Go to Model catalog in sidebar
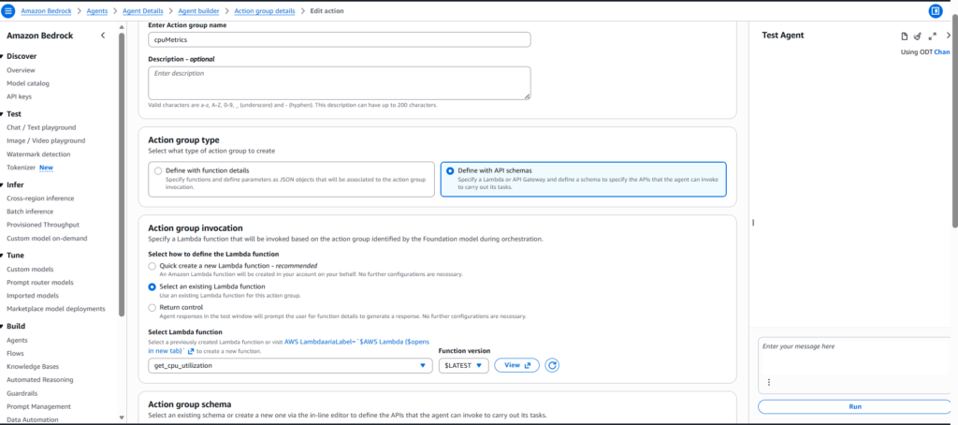958x425 pixels. coord(28,83)
